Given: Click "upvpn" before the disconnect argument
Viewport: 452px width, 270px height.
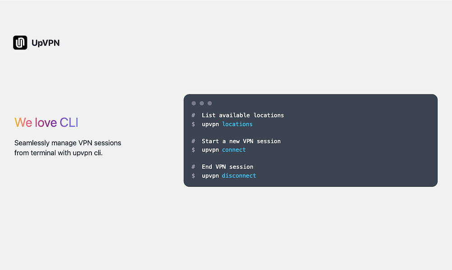Looking at the screenshot, I should (210, 175).
